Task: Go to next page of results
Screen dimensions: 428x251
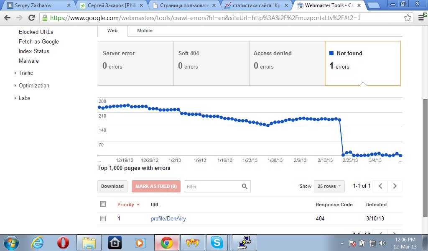Action: (395, 186)
